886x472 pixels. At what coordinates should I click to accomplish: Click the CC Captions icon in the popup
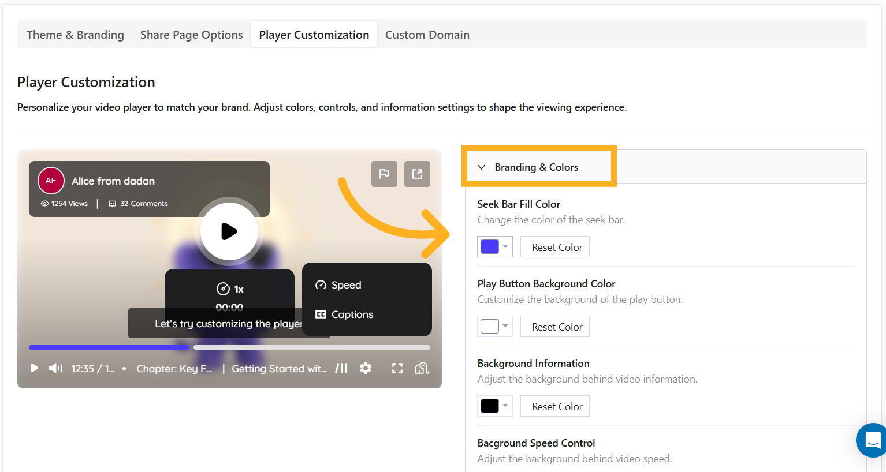tap(321, 314)
